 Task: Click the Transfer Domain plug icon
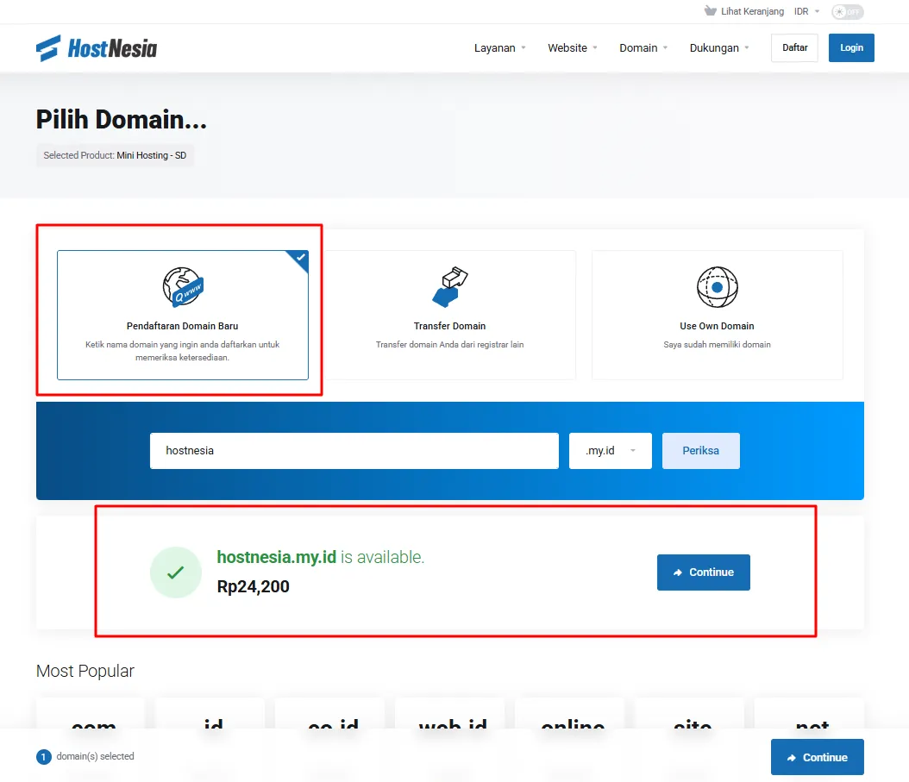pos(450,286)
